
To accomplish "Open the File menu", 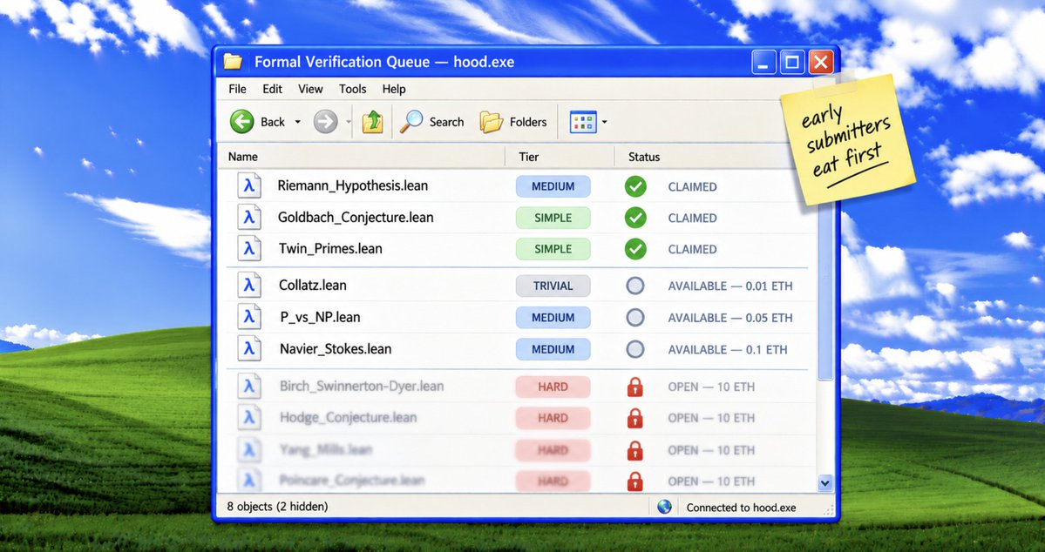I will [237, 89].
